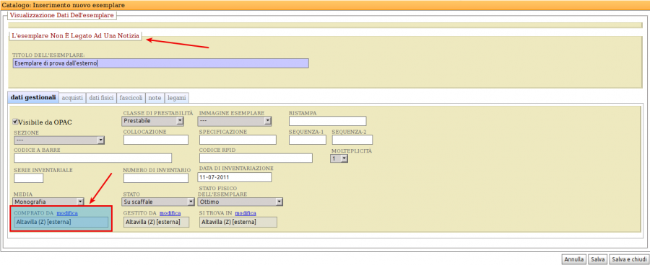The height and width of the screenshot is (265, 650).
Task: Open the Sezione dropdown
Action: point(59,140)
